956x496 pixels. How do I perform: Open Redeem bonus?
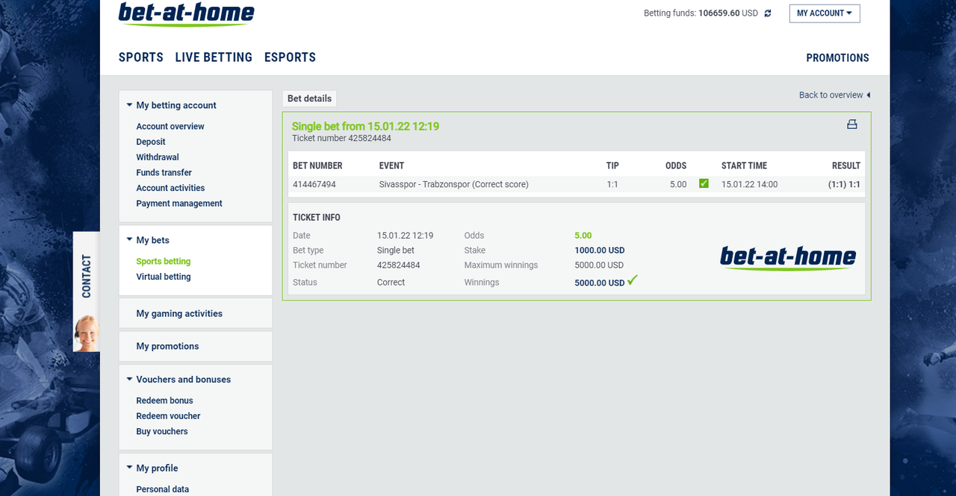[x=164, y=401]
